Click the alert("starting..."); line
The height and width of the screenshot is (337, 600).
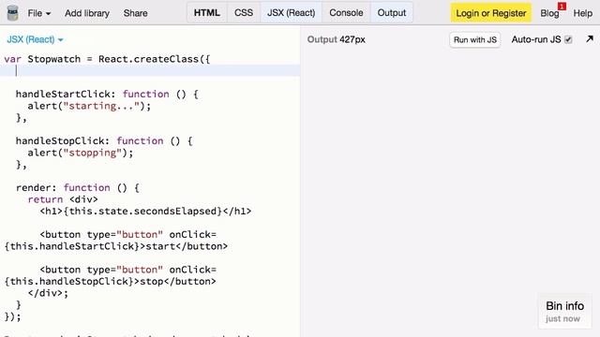coord(89,106)
